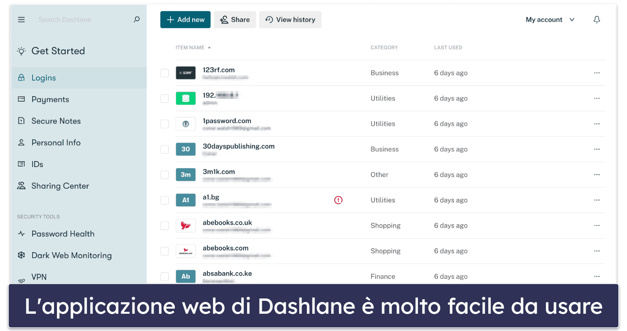Click the Category column header
This screenshot has height=331, width=627.
click(384, 47)
